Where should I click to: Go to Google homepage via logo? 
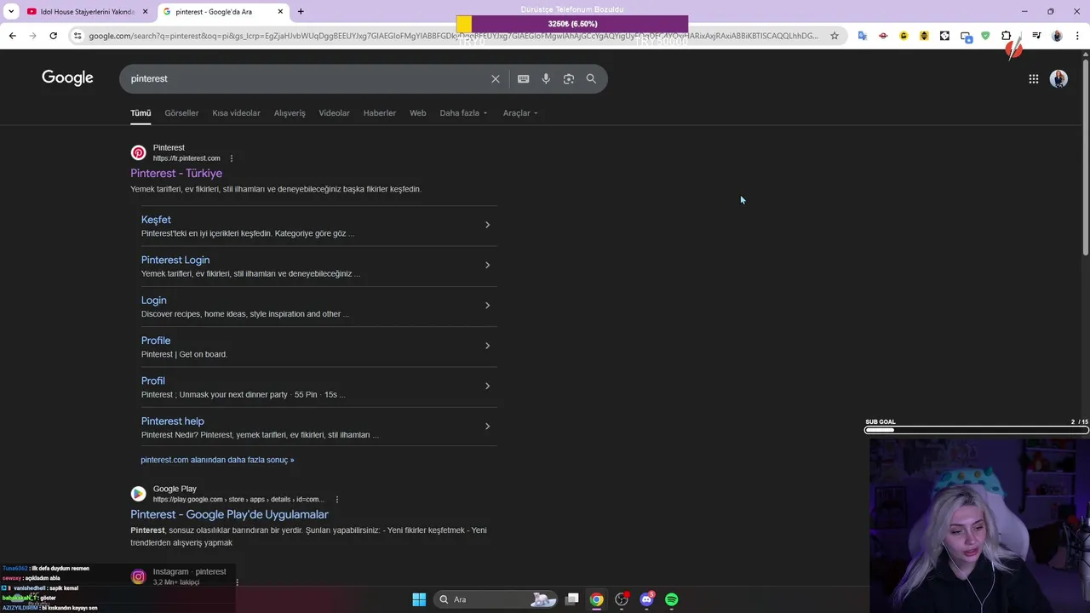67,77
